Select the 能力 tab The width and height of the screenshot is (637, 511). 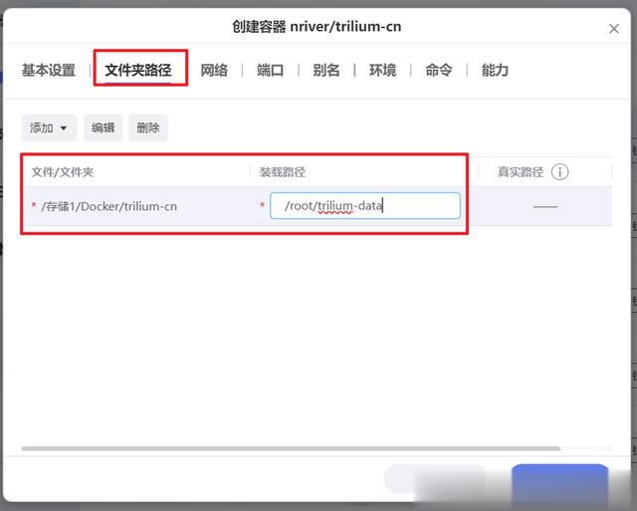coord(495,70)
